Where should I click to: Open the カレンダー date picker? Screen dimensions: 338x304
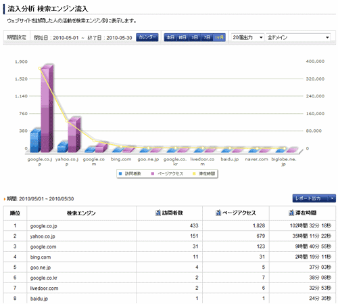click(147, 37)
